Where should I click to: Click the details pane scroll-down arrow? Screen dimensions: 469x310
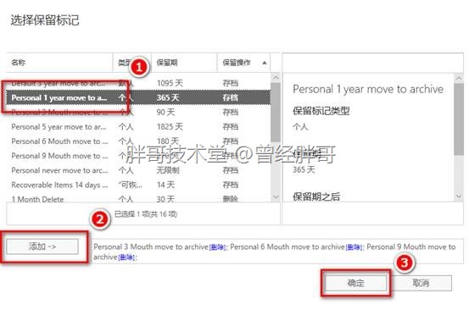click(459, 197)
